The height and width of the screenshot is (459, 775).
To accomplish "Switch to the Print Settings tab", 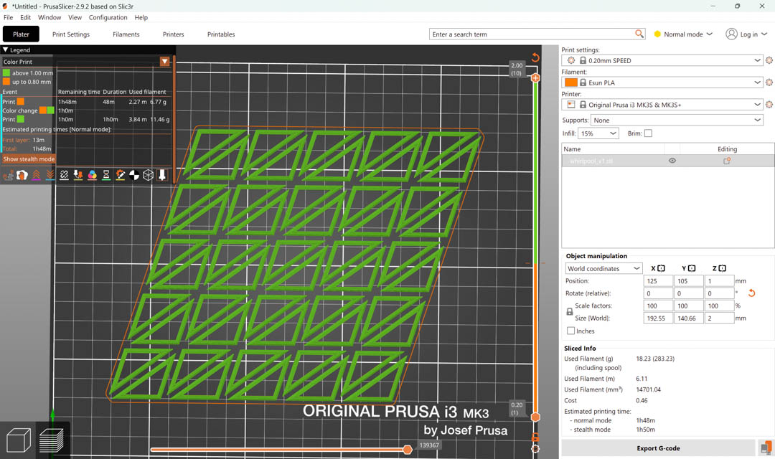I will (71, 34).
